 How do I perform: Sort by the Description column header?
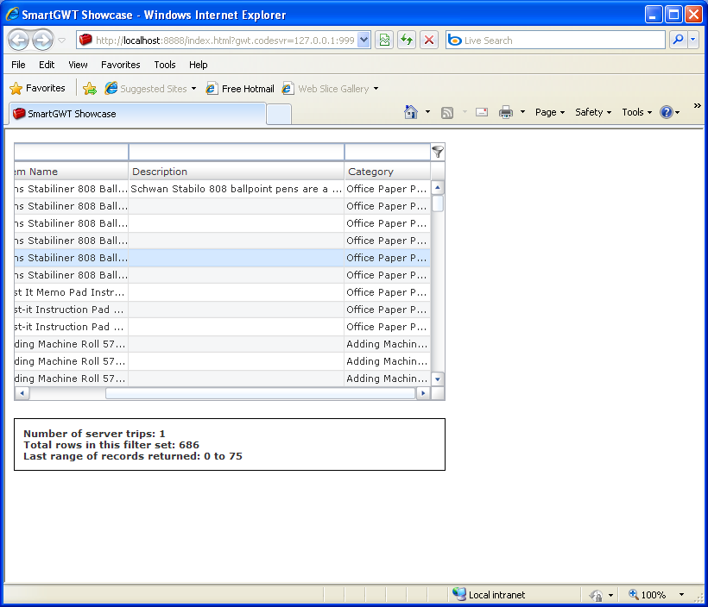point(237,172)
